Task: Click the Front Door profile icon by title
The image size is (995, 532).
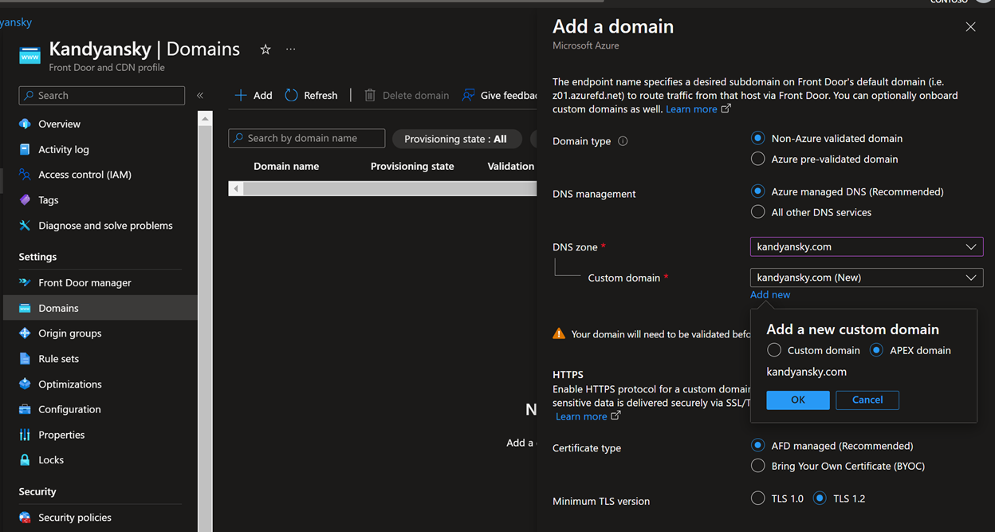Action: [29, 55]
